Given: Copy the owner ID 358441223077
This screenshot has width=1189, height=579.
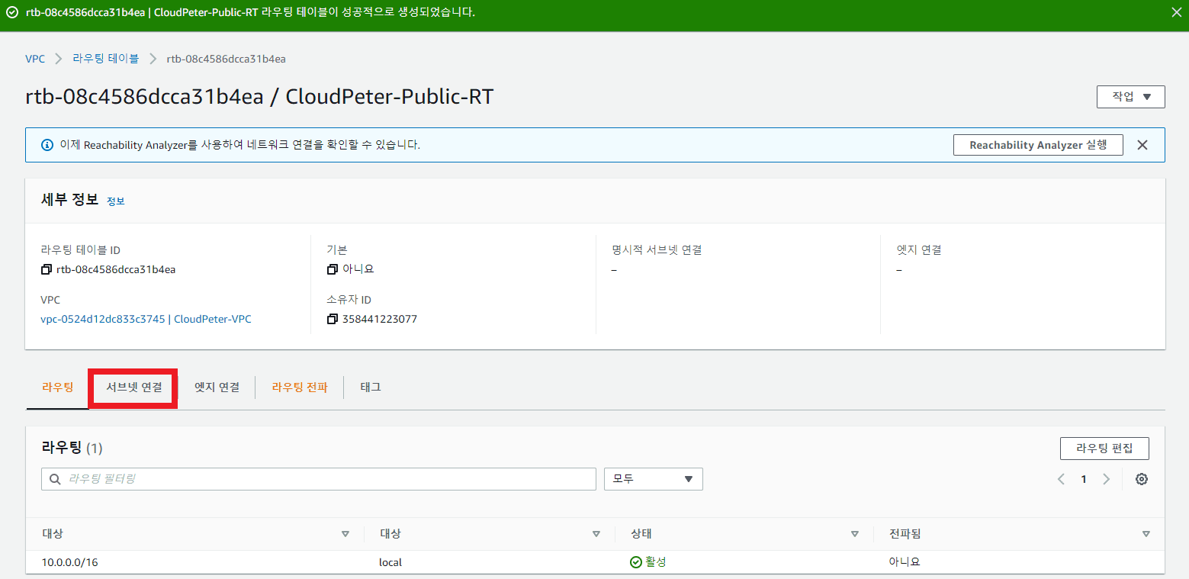Looking at the screenshot, I should click(332, 319).
